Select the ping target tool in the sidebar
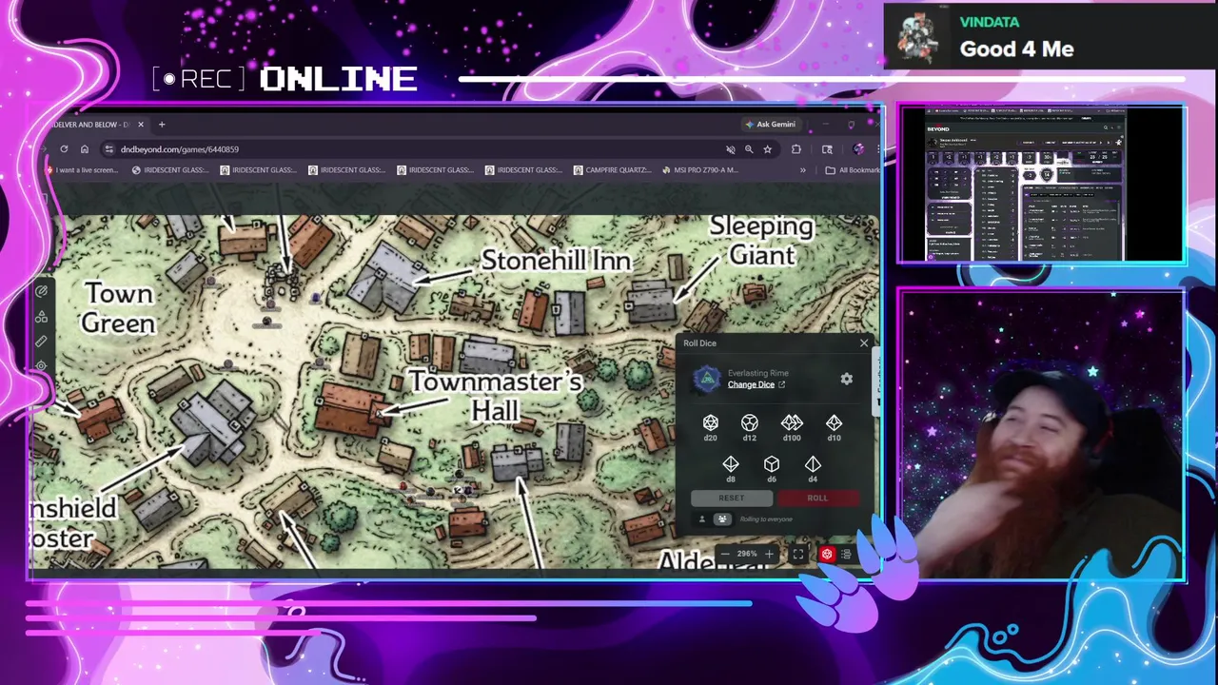This screenshot has width=1218, height=685. 41,365
